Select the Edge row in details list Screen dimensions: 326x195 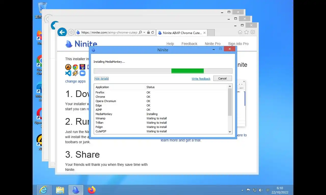[161, 105]
